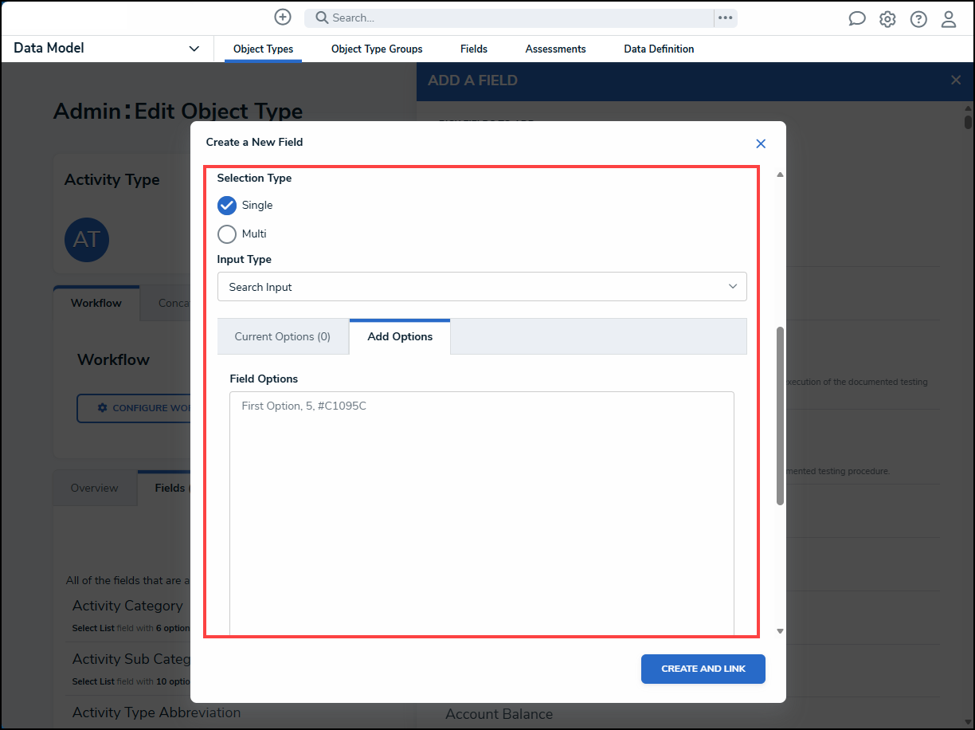Open the help question mark icon
Viewport: 975px width, 730px height.
click(918, 19)
